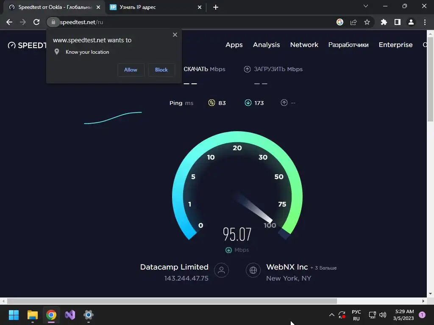Open the Analysis menu
The width and height of the screenshot is (434, 325).
coord(266,45)
